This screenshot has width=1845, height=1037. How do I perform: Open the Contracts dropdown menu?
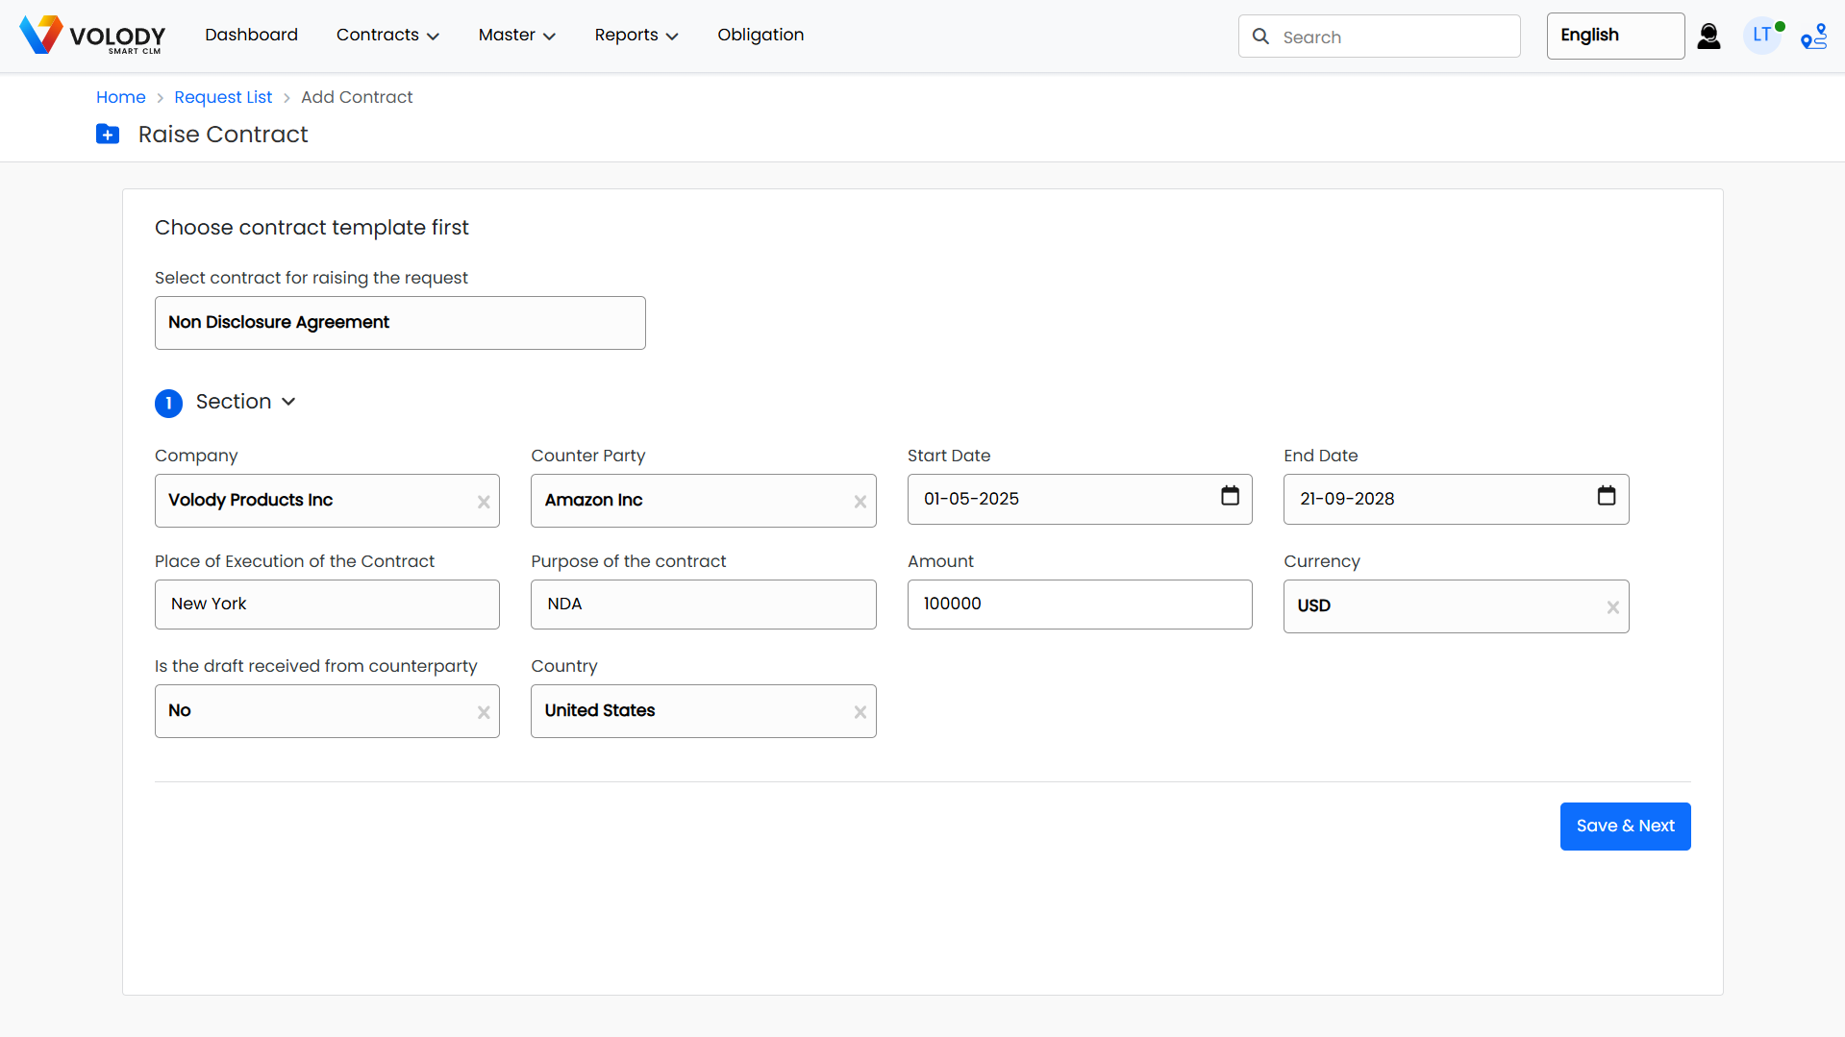[x=387, y=36]
